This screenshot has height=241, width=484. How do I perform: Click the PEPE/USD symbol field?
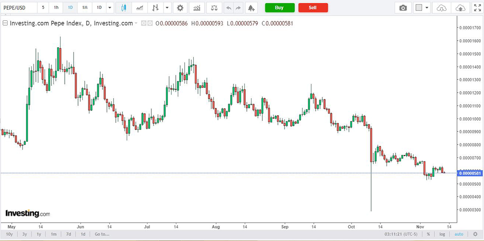tap(18, 8)
